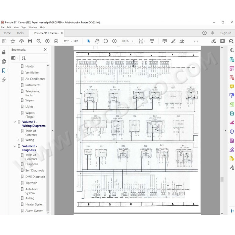Toggle the Bookmarks panel icon
This screenshot has width=235, height=235.
[4, 70]
